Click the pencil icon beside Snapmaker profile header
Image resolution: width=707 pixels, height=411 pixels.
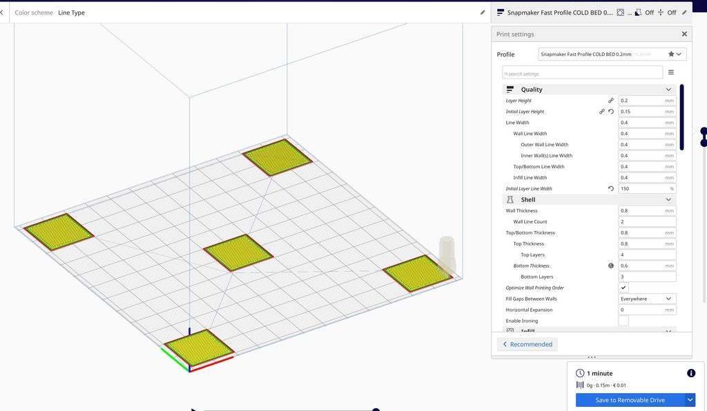point(684,12)
